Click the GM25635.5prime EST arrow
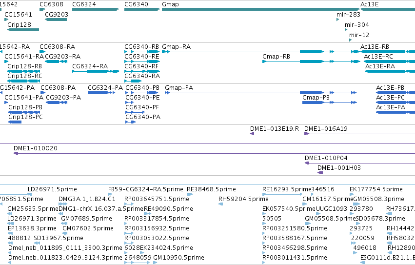The height and width of the screenshot is (265, 415). [x=10, y=214]
